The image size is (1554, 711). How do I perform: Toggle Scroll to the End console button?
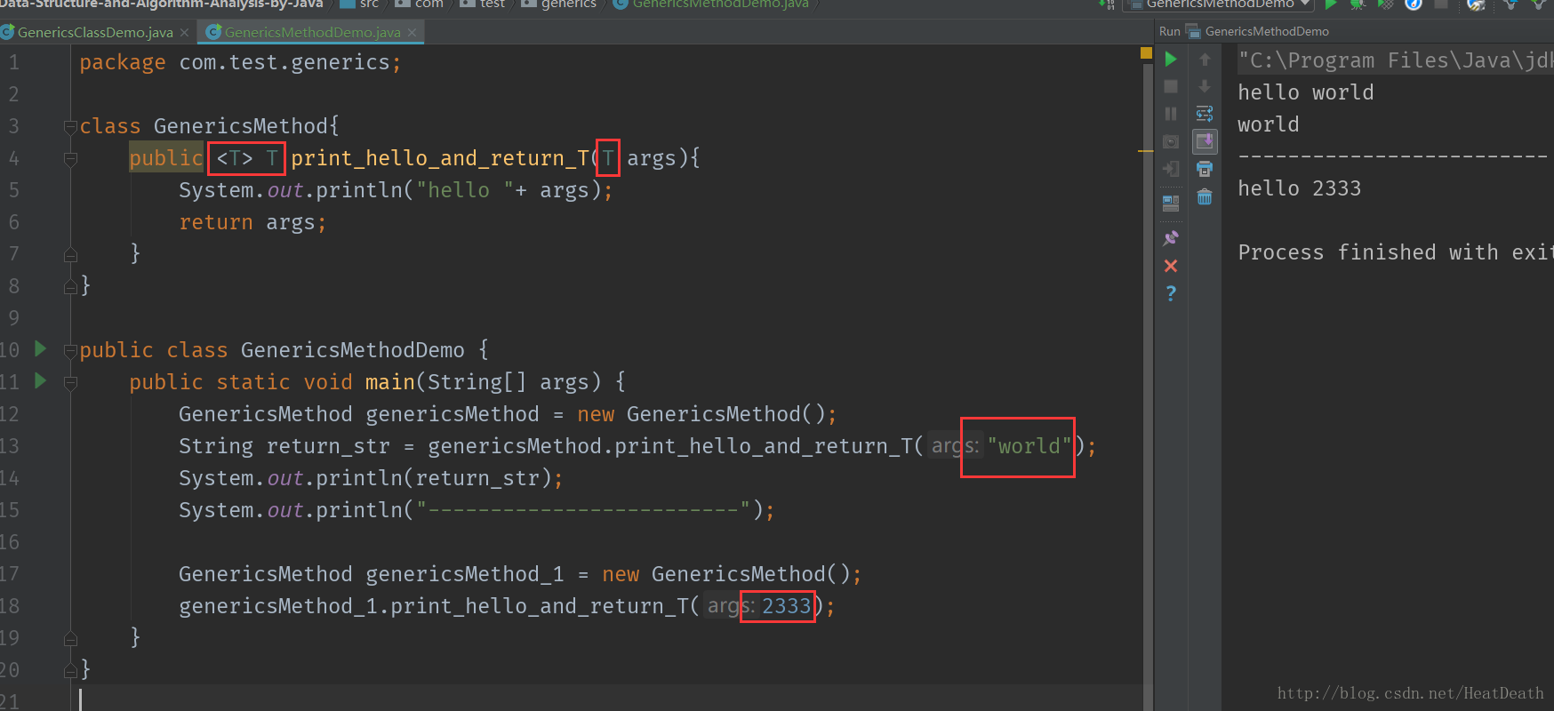click(x=1205, y=141)
